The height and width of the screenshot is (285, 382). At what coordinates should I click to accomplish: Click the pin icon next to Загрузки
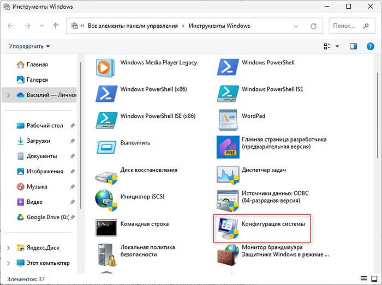[x=73, y=141]
